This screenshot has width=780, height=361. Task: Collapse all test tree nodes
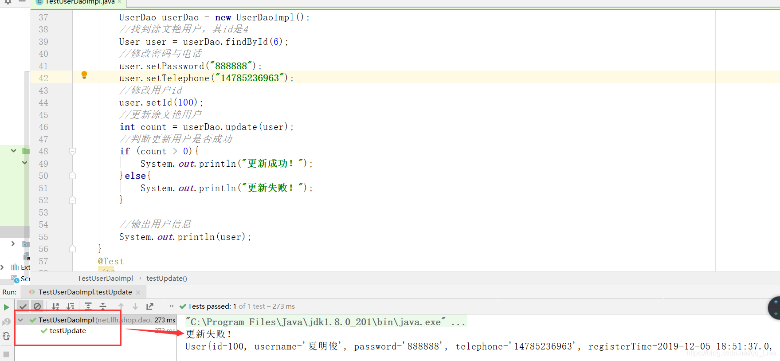(x=103, y=306)
